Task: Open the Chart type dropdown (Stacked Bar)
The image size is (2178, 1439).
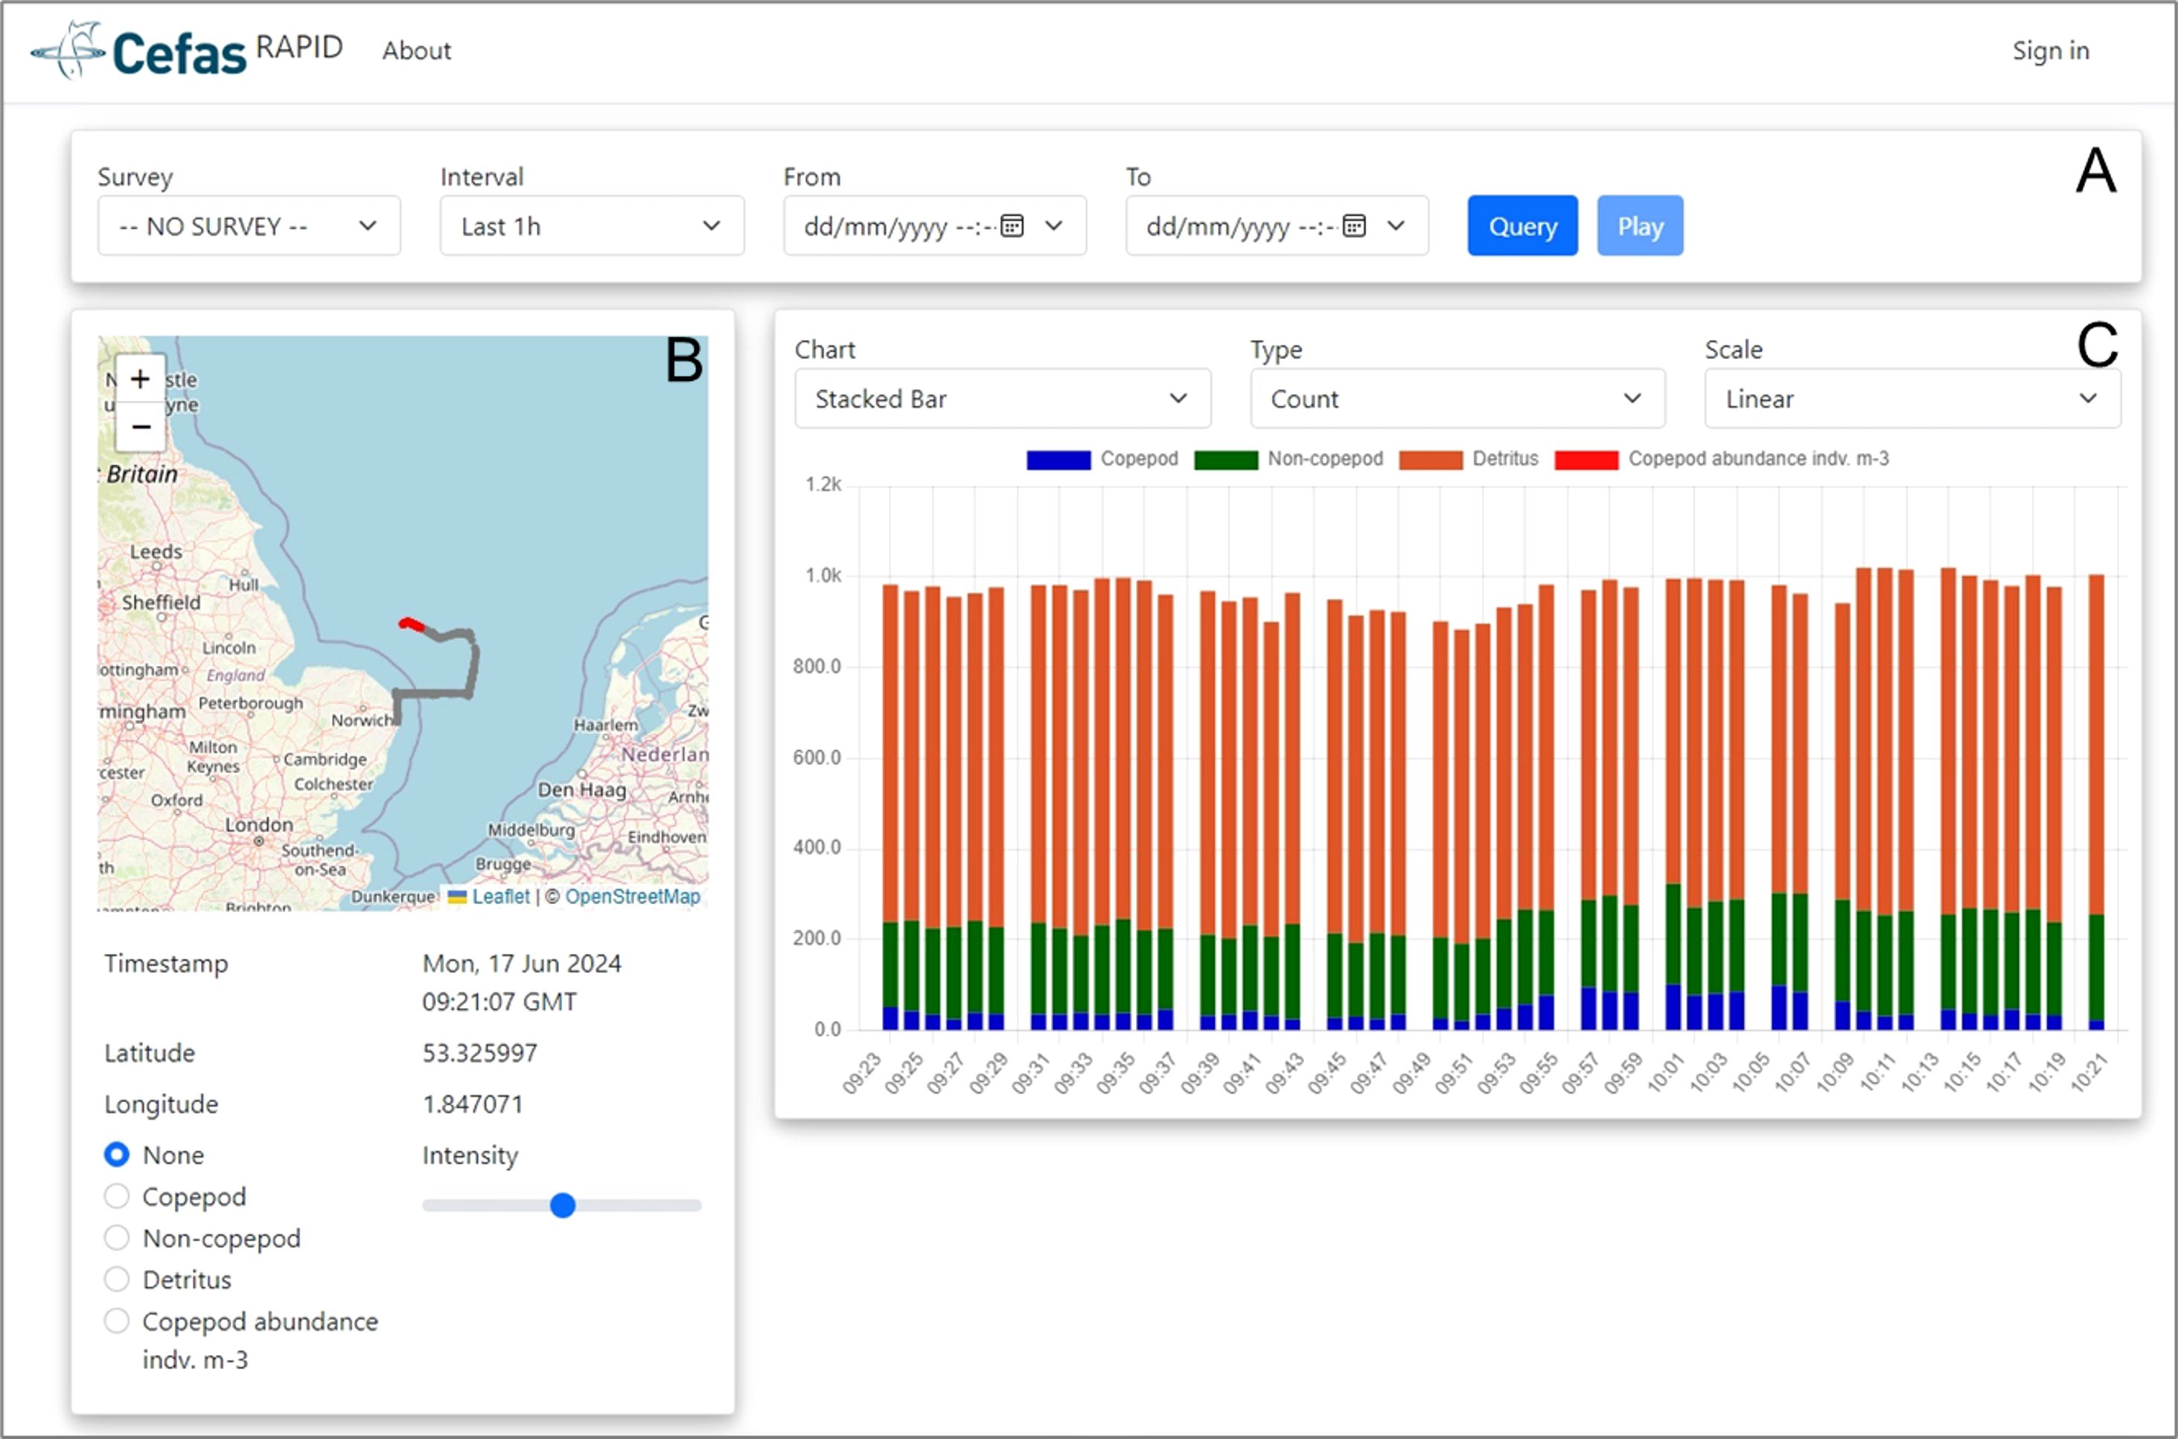Action: 1002,398
